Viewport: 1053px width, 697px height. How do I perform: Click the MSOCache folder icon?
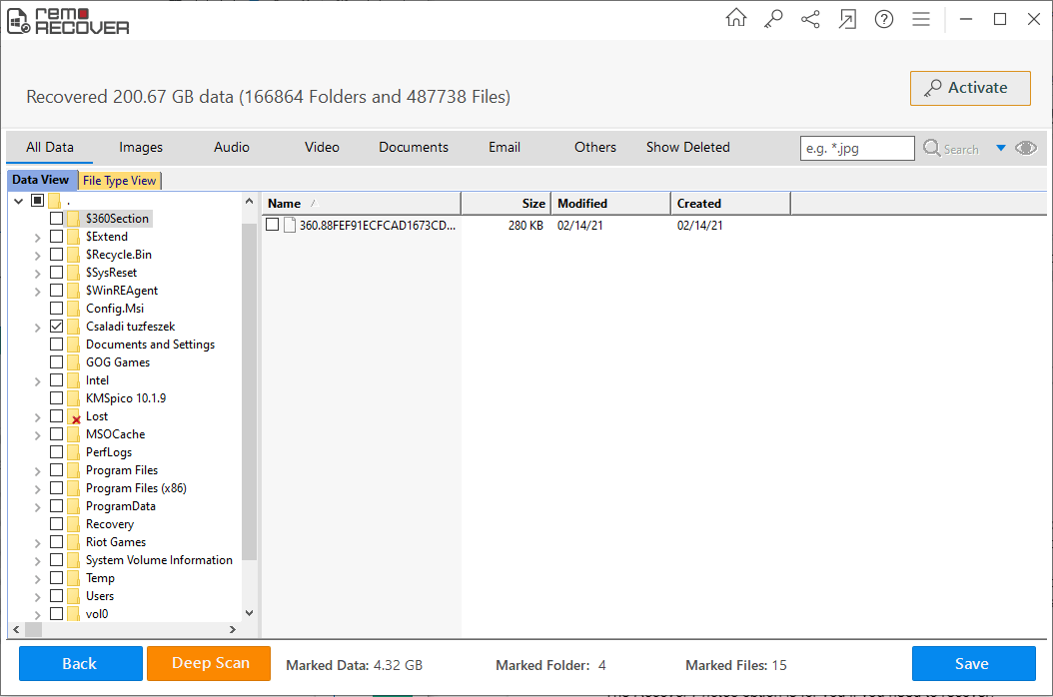tap(73, 433)
